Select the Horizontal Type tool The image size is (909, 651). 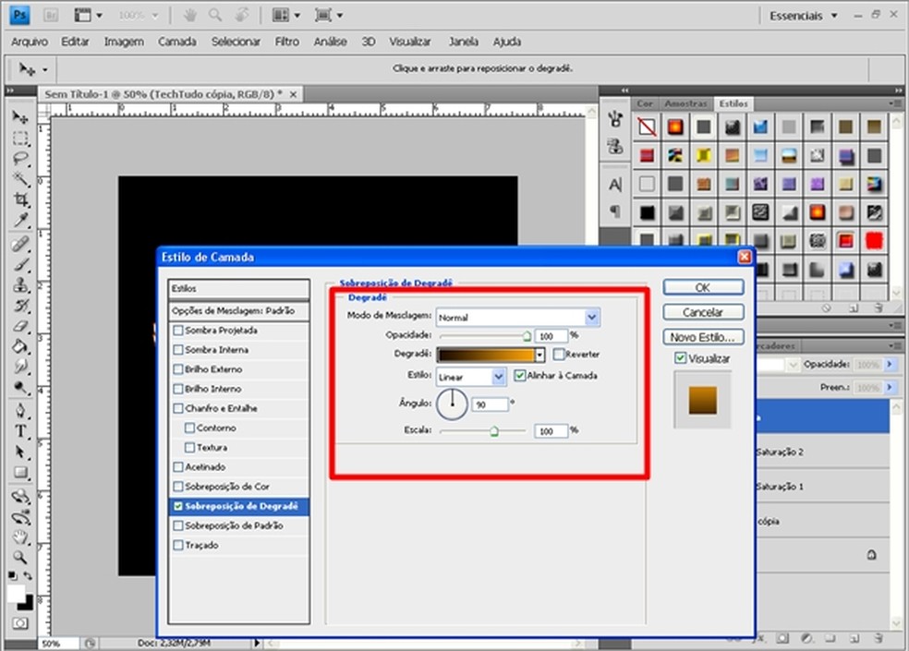(x=20, y=432)
